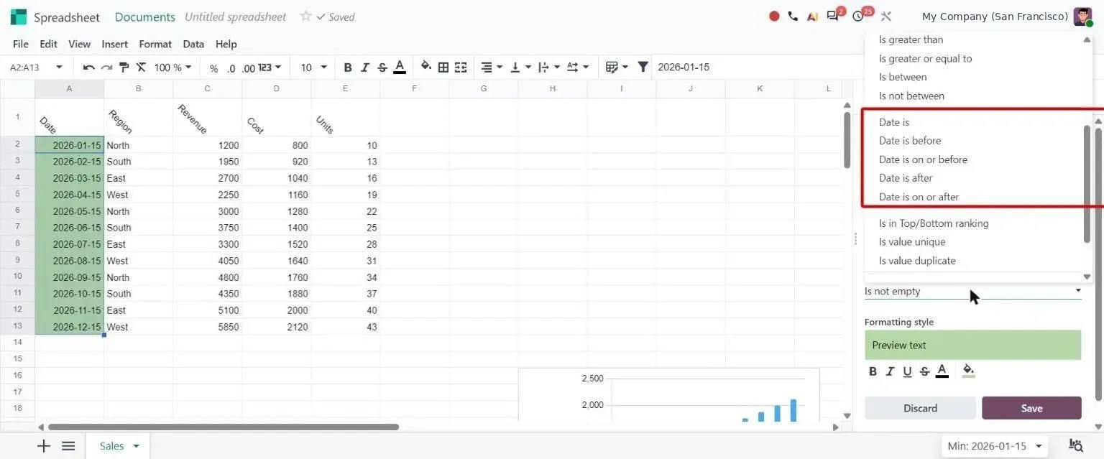Open the debug tools wrench icon

tap(886, 16)
